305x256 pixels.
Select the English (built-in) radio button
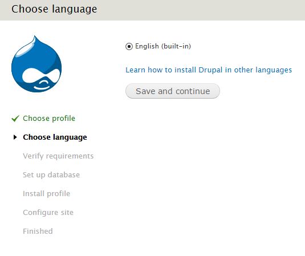tap(129, 47)
